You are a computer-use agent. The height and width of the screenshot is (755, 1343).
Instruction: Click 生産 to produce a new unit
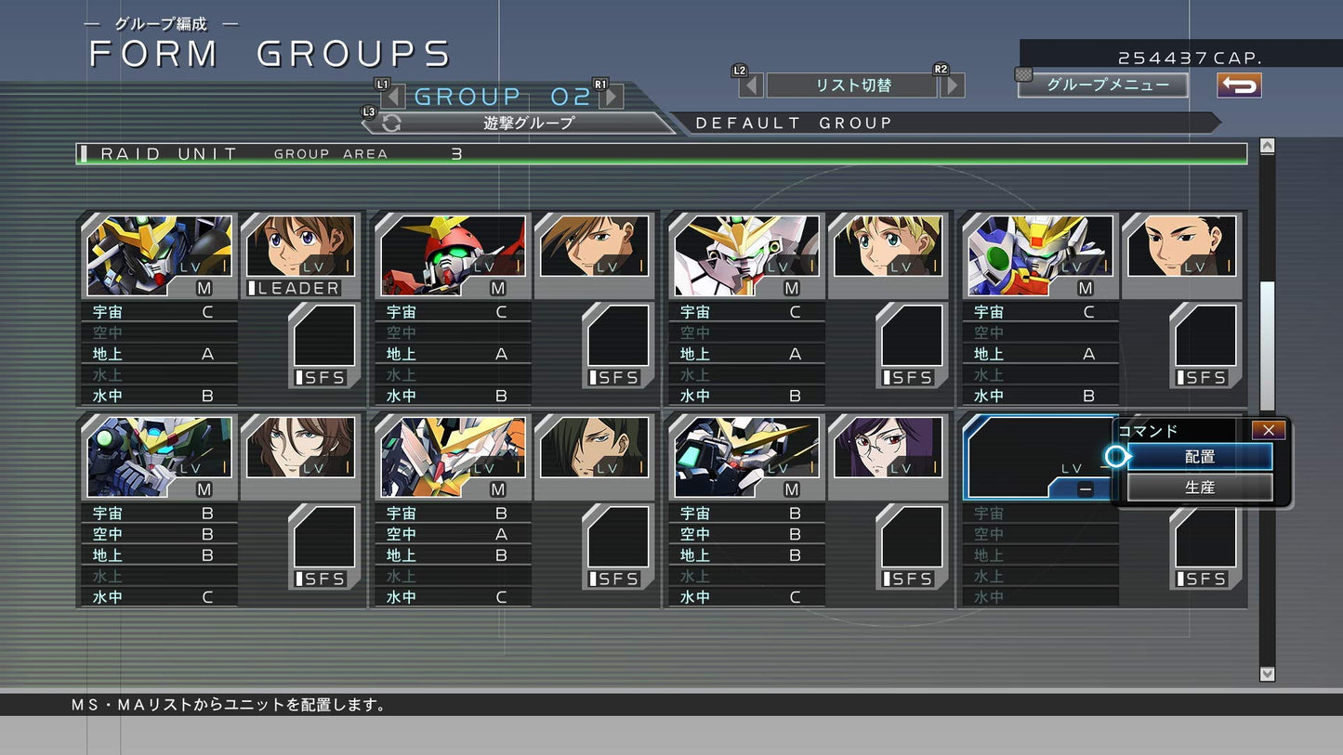pos(1202,487)
